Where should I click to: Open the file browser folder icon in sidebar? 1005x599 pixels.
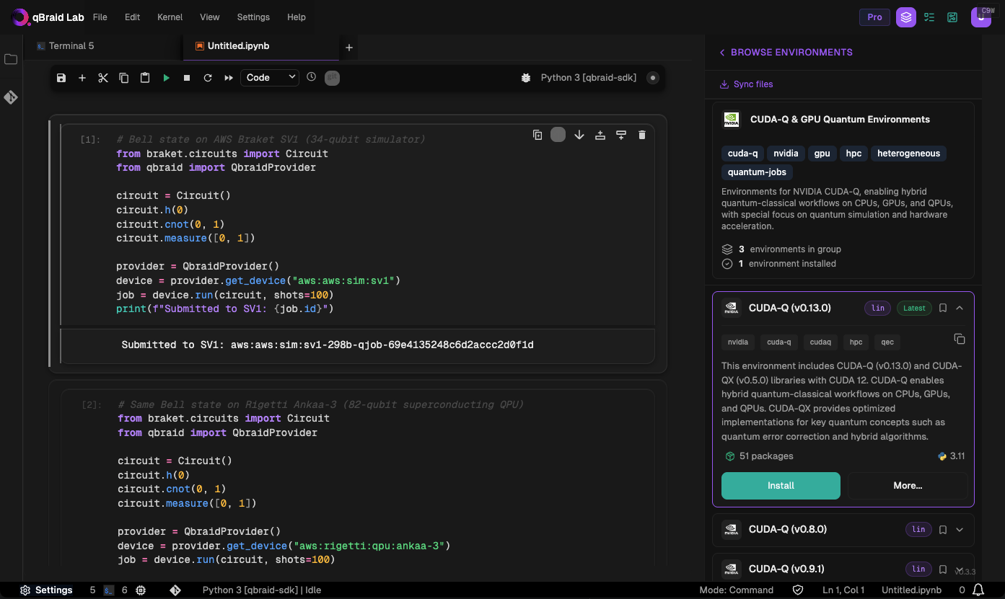point(11,59)
